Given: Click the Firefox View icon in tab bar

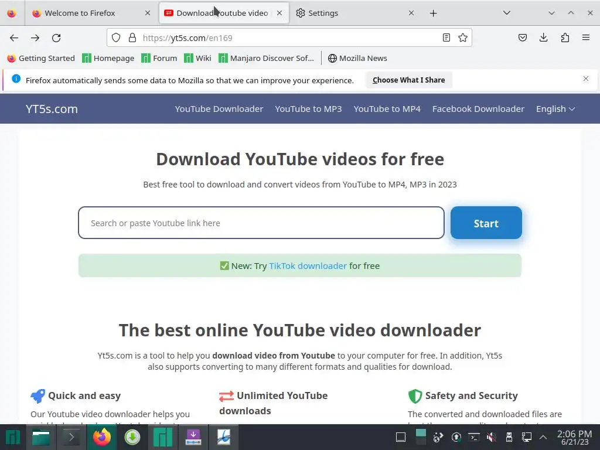Looking at the screenshot, I should click(x=12, y=13).
